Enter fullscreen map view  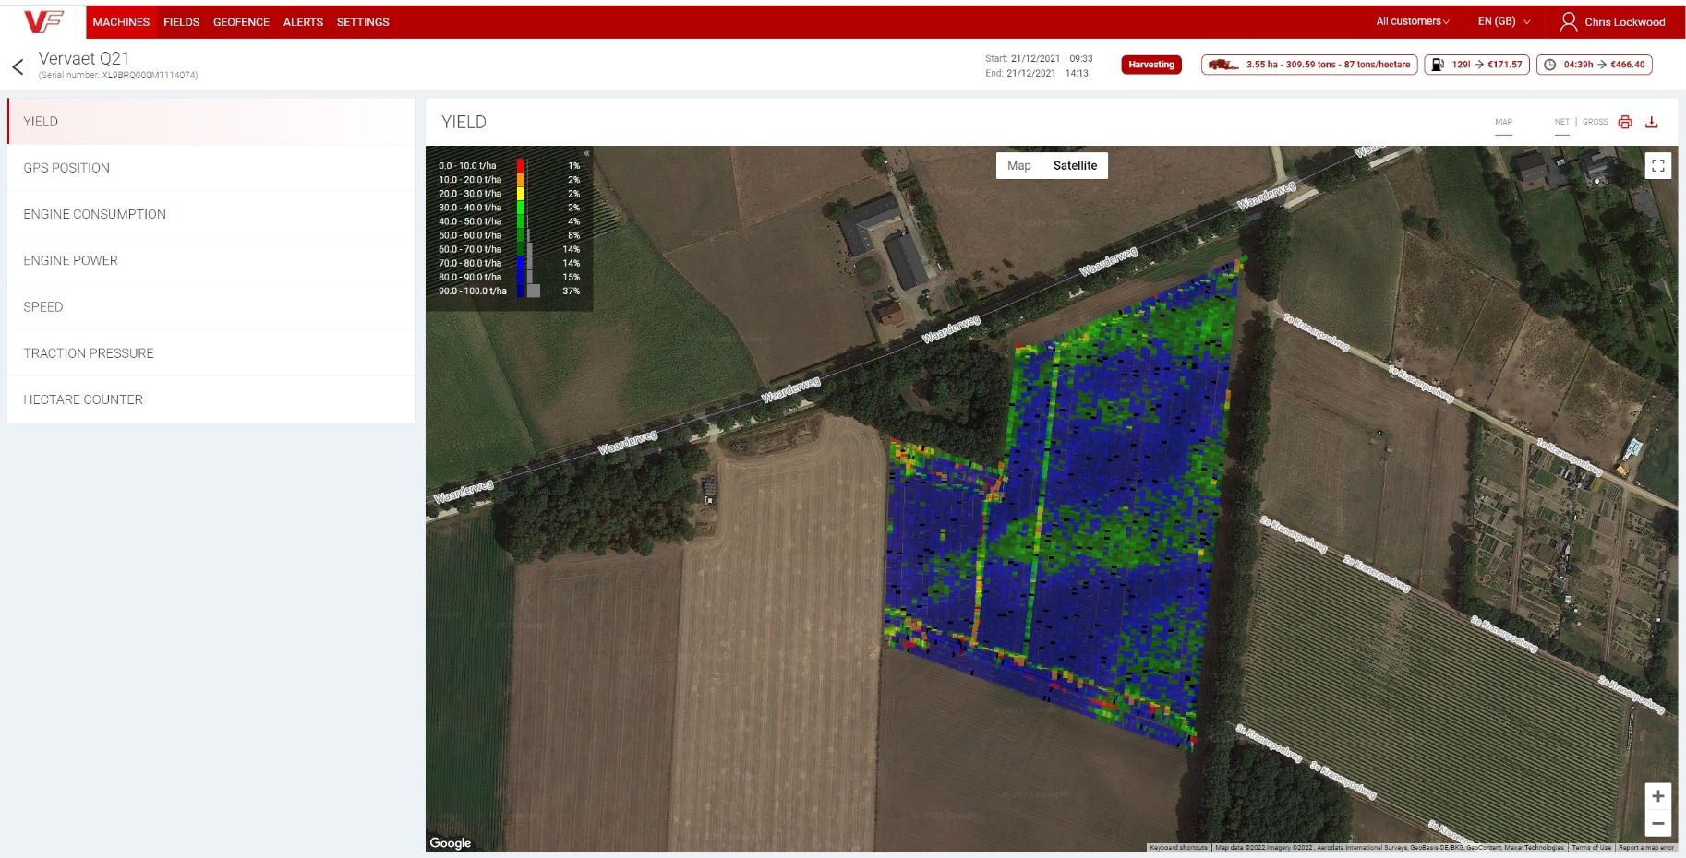[1658, 165]
